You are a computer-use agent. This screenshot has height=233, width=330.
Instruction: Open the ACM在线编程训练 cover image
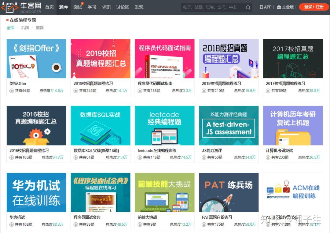pyautogui.click(x=293, y=192)
